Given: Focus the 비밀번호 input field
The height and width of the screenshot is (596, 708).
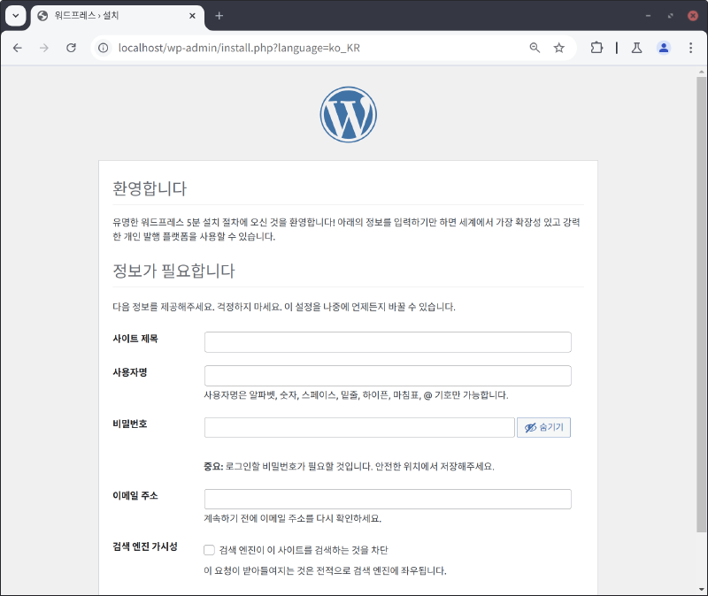Looking at the screenshot, I should click(x=359, y=427).
